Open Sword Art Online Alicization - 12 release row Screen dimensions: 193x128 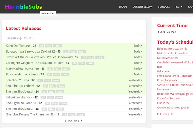tap(74, 57)
